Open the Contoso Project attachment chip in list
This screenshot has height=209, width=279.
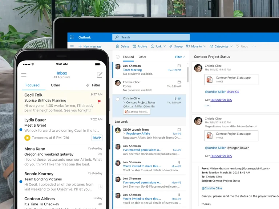(x=137, y=112)
